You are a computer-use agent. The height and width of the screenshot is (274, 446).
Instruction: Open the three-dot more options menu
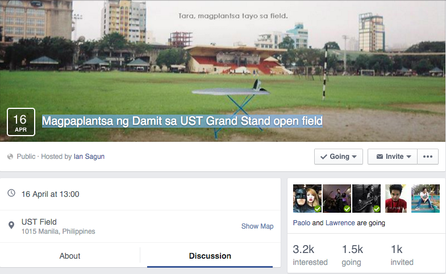click(429, 157)
